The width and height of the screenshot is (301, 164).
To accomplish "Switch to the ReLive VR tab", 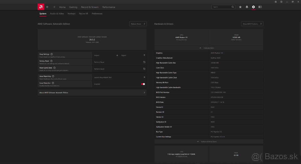I will click(x=84, y=14).
